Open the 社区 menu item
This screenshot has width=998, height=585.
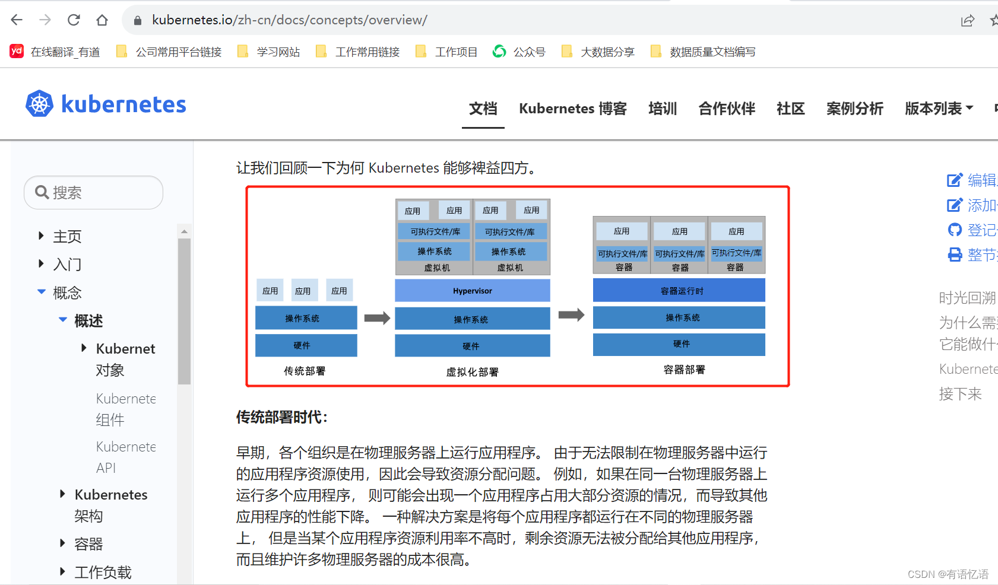pyautogui.click(x=791, y=109)
